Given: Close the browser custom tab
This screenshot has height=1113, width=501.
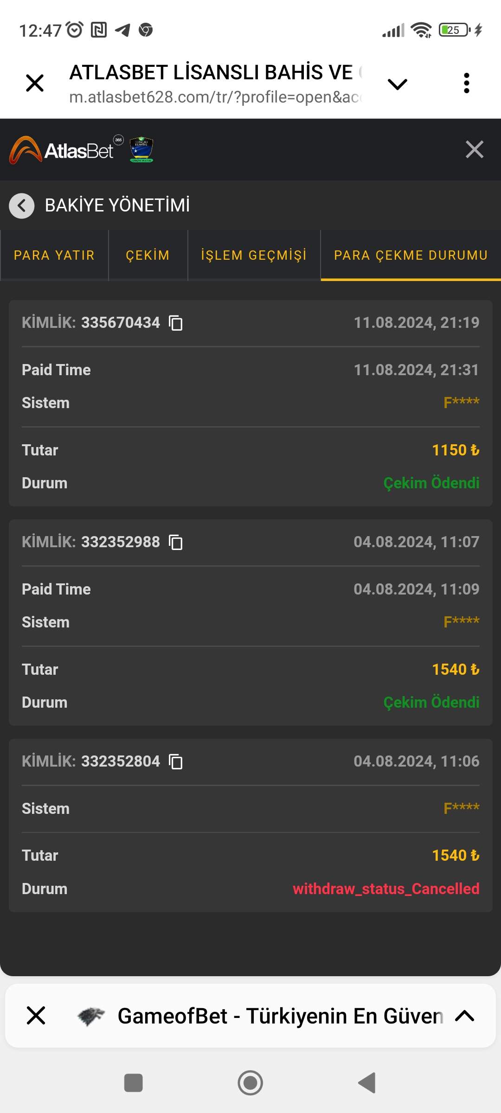Looking at the screenshot, I should click(35, 83).
